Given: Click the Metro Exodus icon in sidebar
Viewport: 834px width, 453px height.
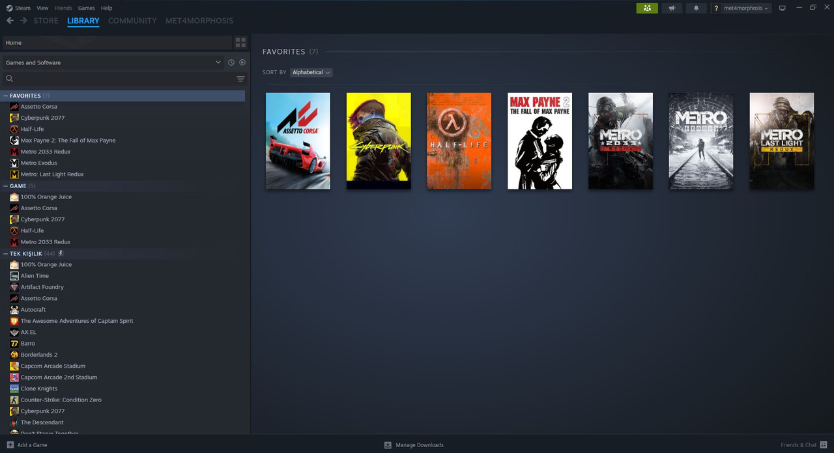Looking at the screenshot, I should (14, 163).
